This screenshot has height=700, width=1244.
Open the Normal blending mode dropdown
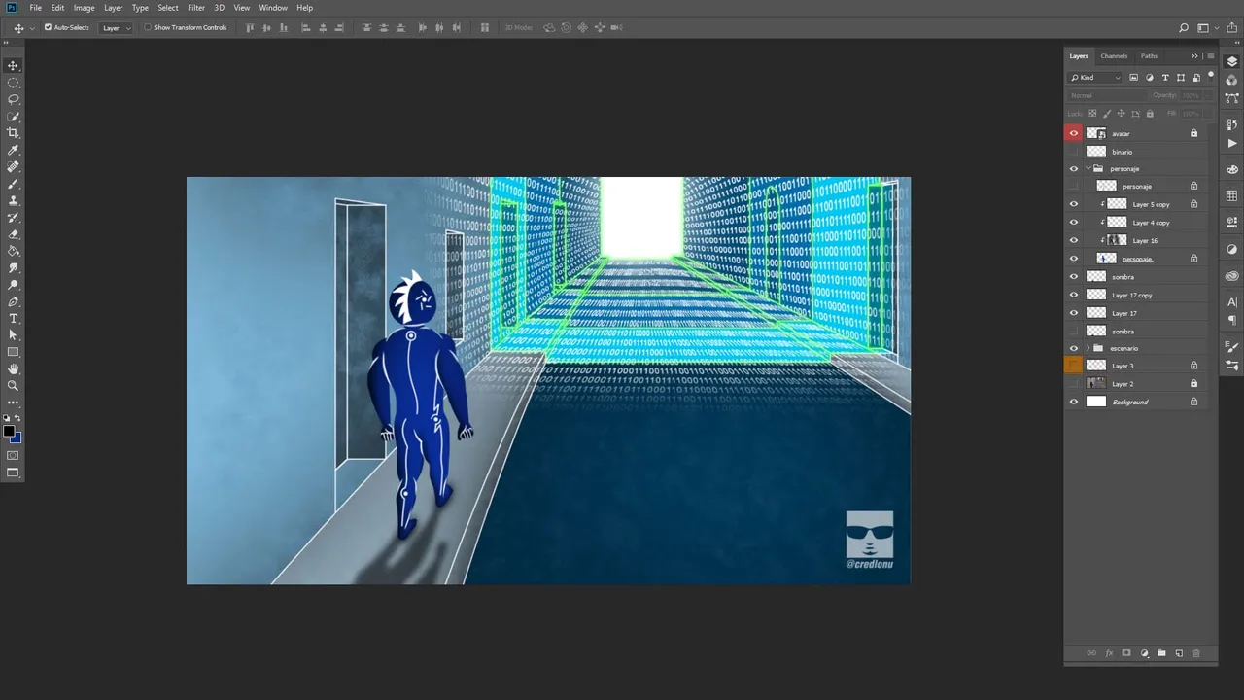pyautogui.click(x=1107, y=95)
